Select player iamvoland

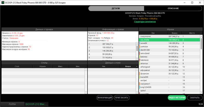coord(170,53)
